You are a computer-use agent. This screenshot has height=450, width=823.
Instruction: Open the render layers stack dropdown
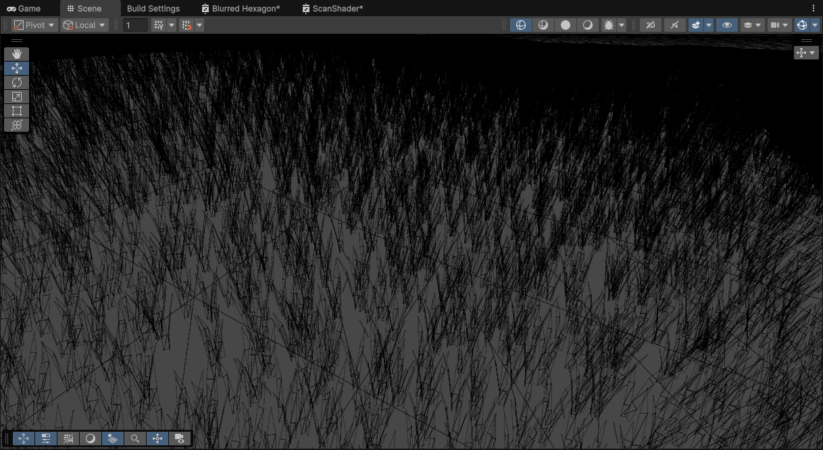coord(753,25)
